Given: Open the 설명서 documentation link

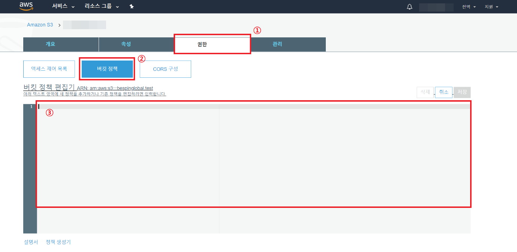Looking at the screenshot, I should pyautogui.click(x=31, y=242).
